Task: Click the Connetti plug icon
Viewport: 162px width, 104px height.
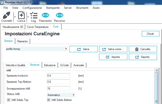Action: [6, 15]
